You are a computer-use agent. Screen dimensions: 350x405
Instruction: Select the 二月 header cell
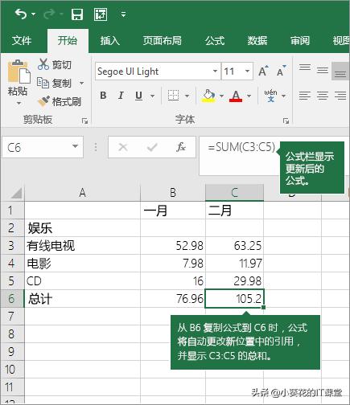pos(234,211)
